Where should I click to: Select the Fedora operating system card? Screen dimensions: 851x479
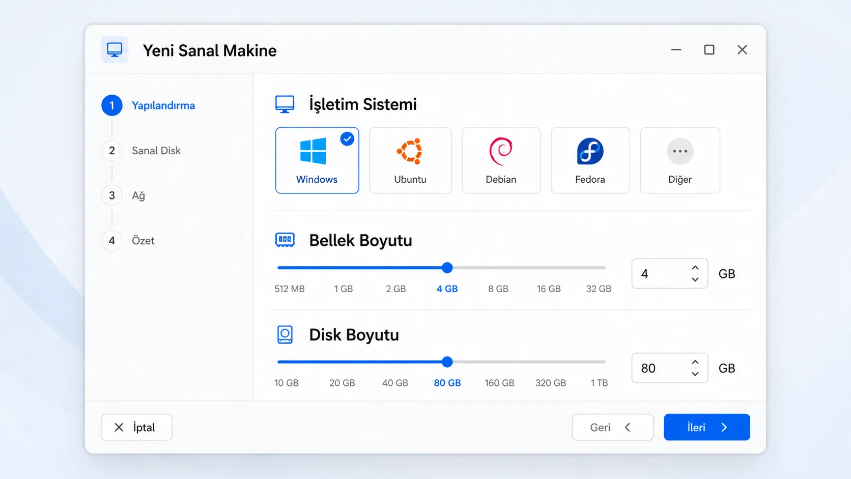tap(590, 160)
